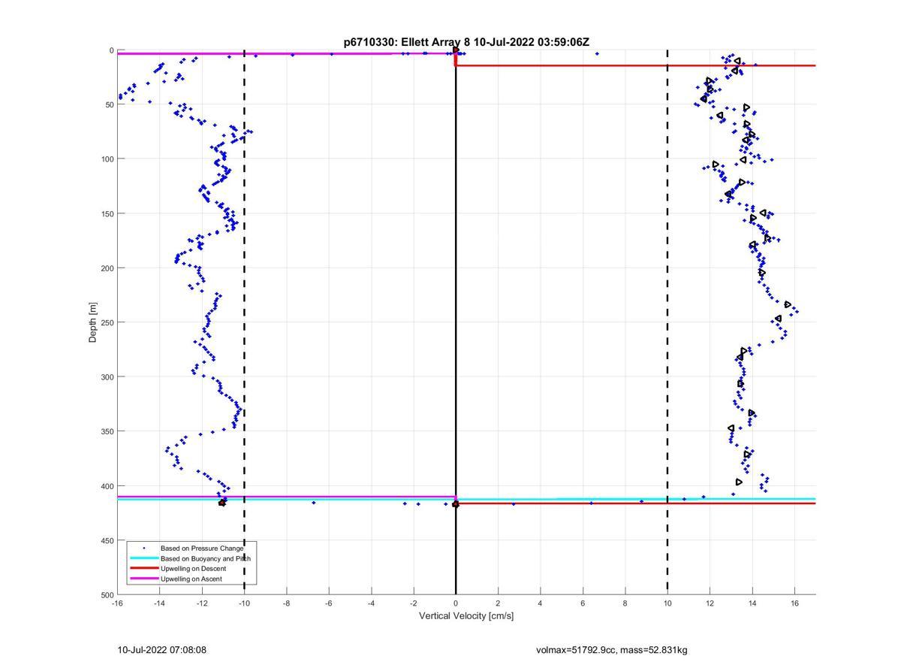The width and height of the screenshot is (901, 668).
Task: Click the cyan line sample in legend
Action: (x=143, y=558)
